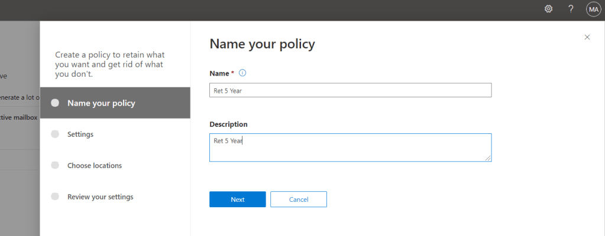Open the settings gear in the header
This screenshot has height=236, width=605.
click(x=548, y=9)
